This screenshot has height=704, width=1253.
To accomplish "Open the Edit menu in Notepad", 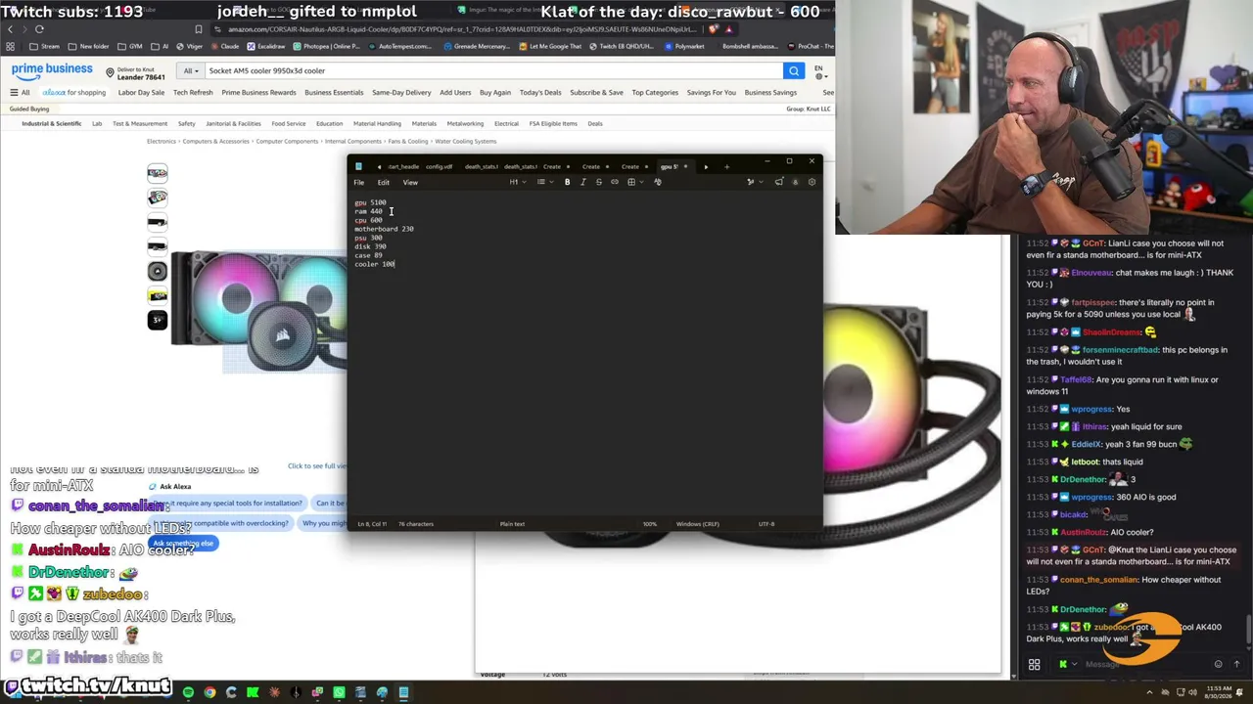I will point(383,183).
